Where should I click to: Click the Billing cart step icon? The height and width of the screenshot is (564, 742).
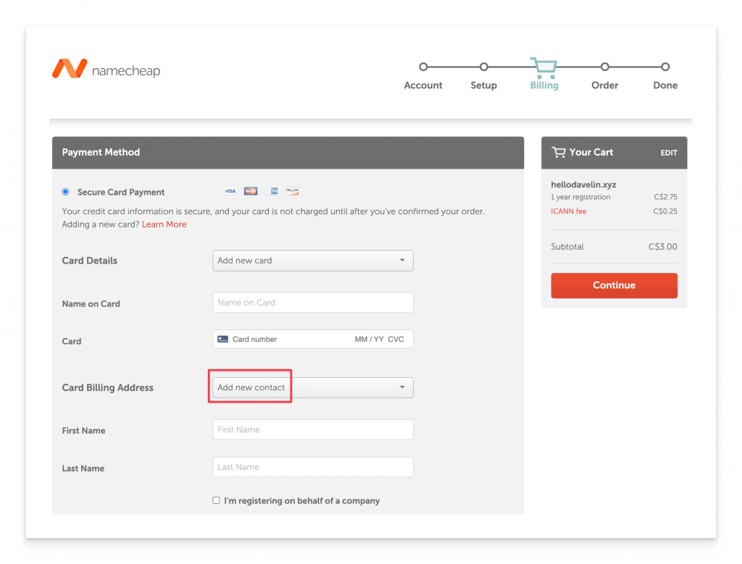543,68
